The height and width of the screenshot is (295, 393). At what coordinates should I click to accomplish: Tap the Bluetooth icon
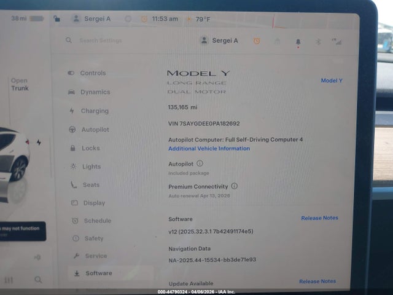click(x=318, y=42)
